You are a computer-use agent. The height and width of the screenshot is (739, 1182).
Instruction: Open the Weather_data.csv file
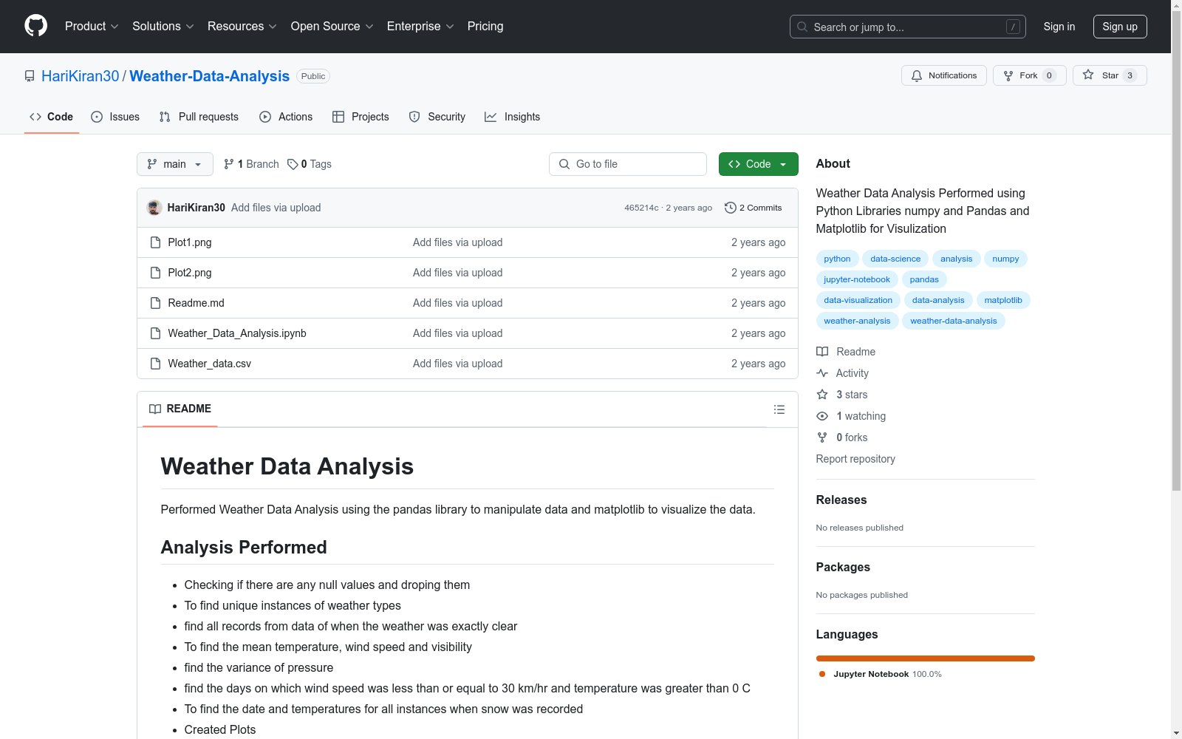210,364
